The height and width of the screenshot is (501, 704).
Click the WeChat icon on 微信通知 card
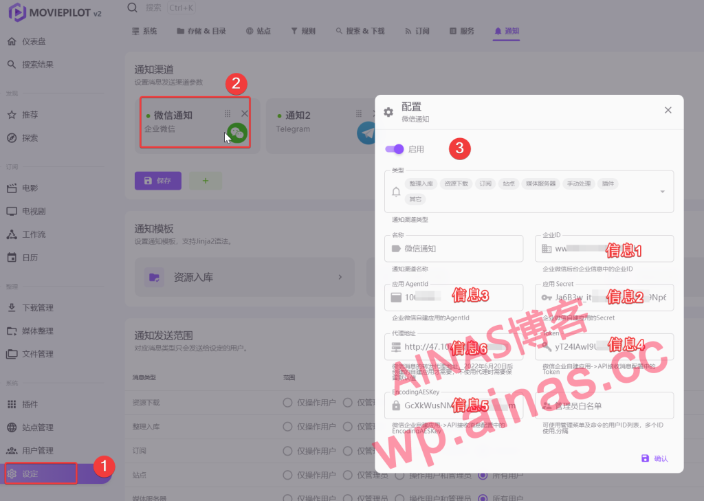pos(237,133)
